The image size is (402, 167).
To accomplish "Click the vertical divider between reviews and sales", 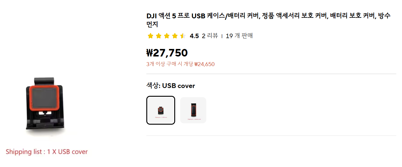I will [222, 36].
